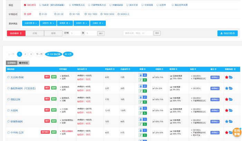Select the 50-100 price range radio
242x141 pixels.
(x=71, y=14)
